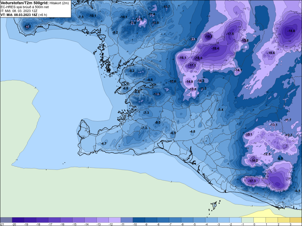The height and width of the screenshot is (226, 302).
Task: Click the -10.6 temperature label
Action: [x=172, y=82]
